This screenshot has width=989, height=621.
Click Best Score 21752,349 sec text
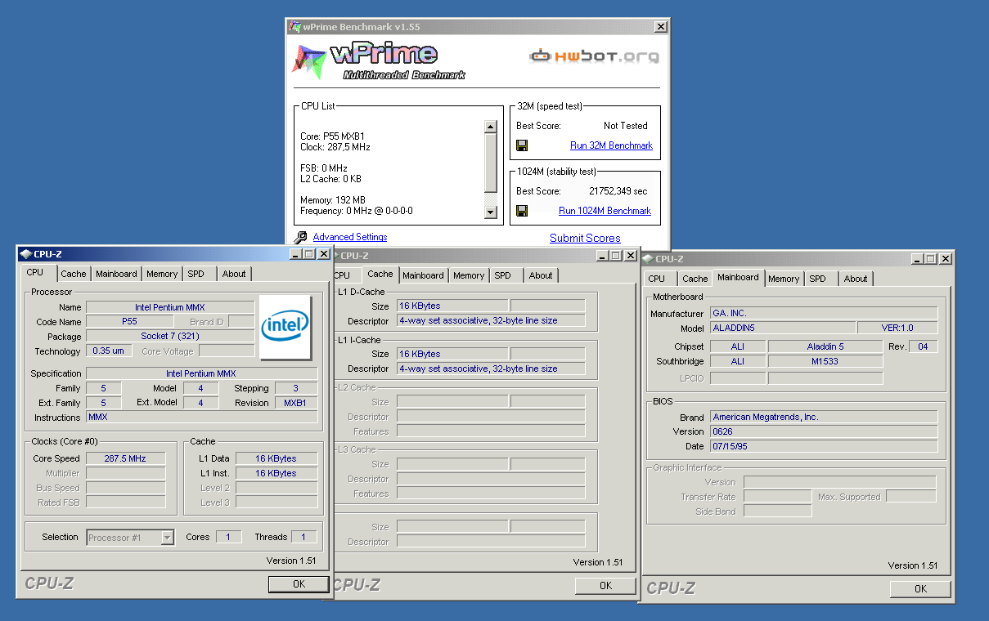pos(618,191)
